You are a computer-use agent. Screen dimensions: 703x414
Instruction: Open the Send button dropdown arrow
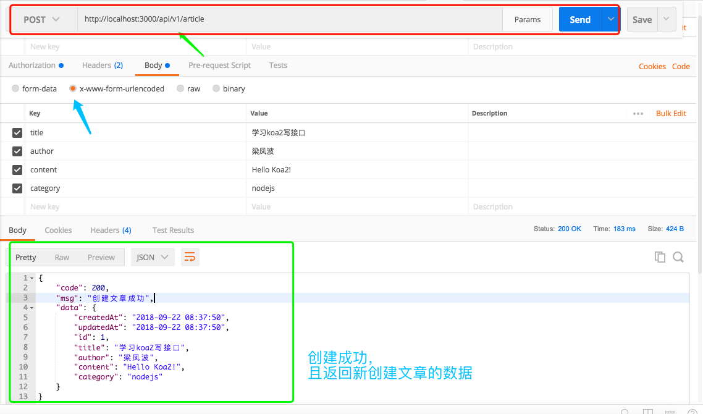click(x=610, y=19)
